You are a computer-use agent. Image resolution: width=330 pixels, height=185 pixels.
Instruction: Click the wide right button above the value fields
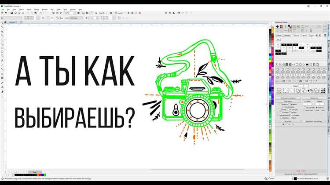click(x=314, y=98)
